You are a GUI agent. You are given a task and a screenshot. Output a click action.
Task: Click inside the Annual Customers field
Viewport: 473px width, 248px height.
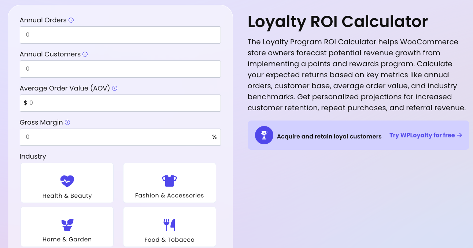click(120, 69)
